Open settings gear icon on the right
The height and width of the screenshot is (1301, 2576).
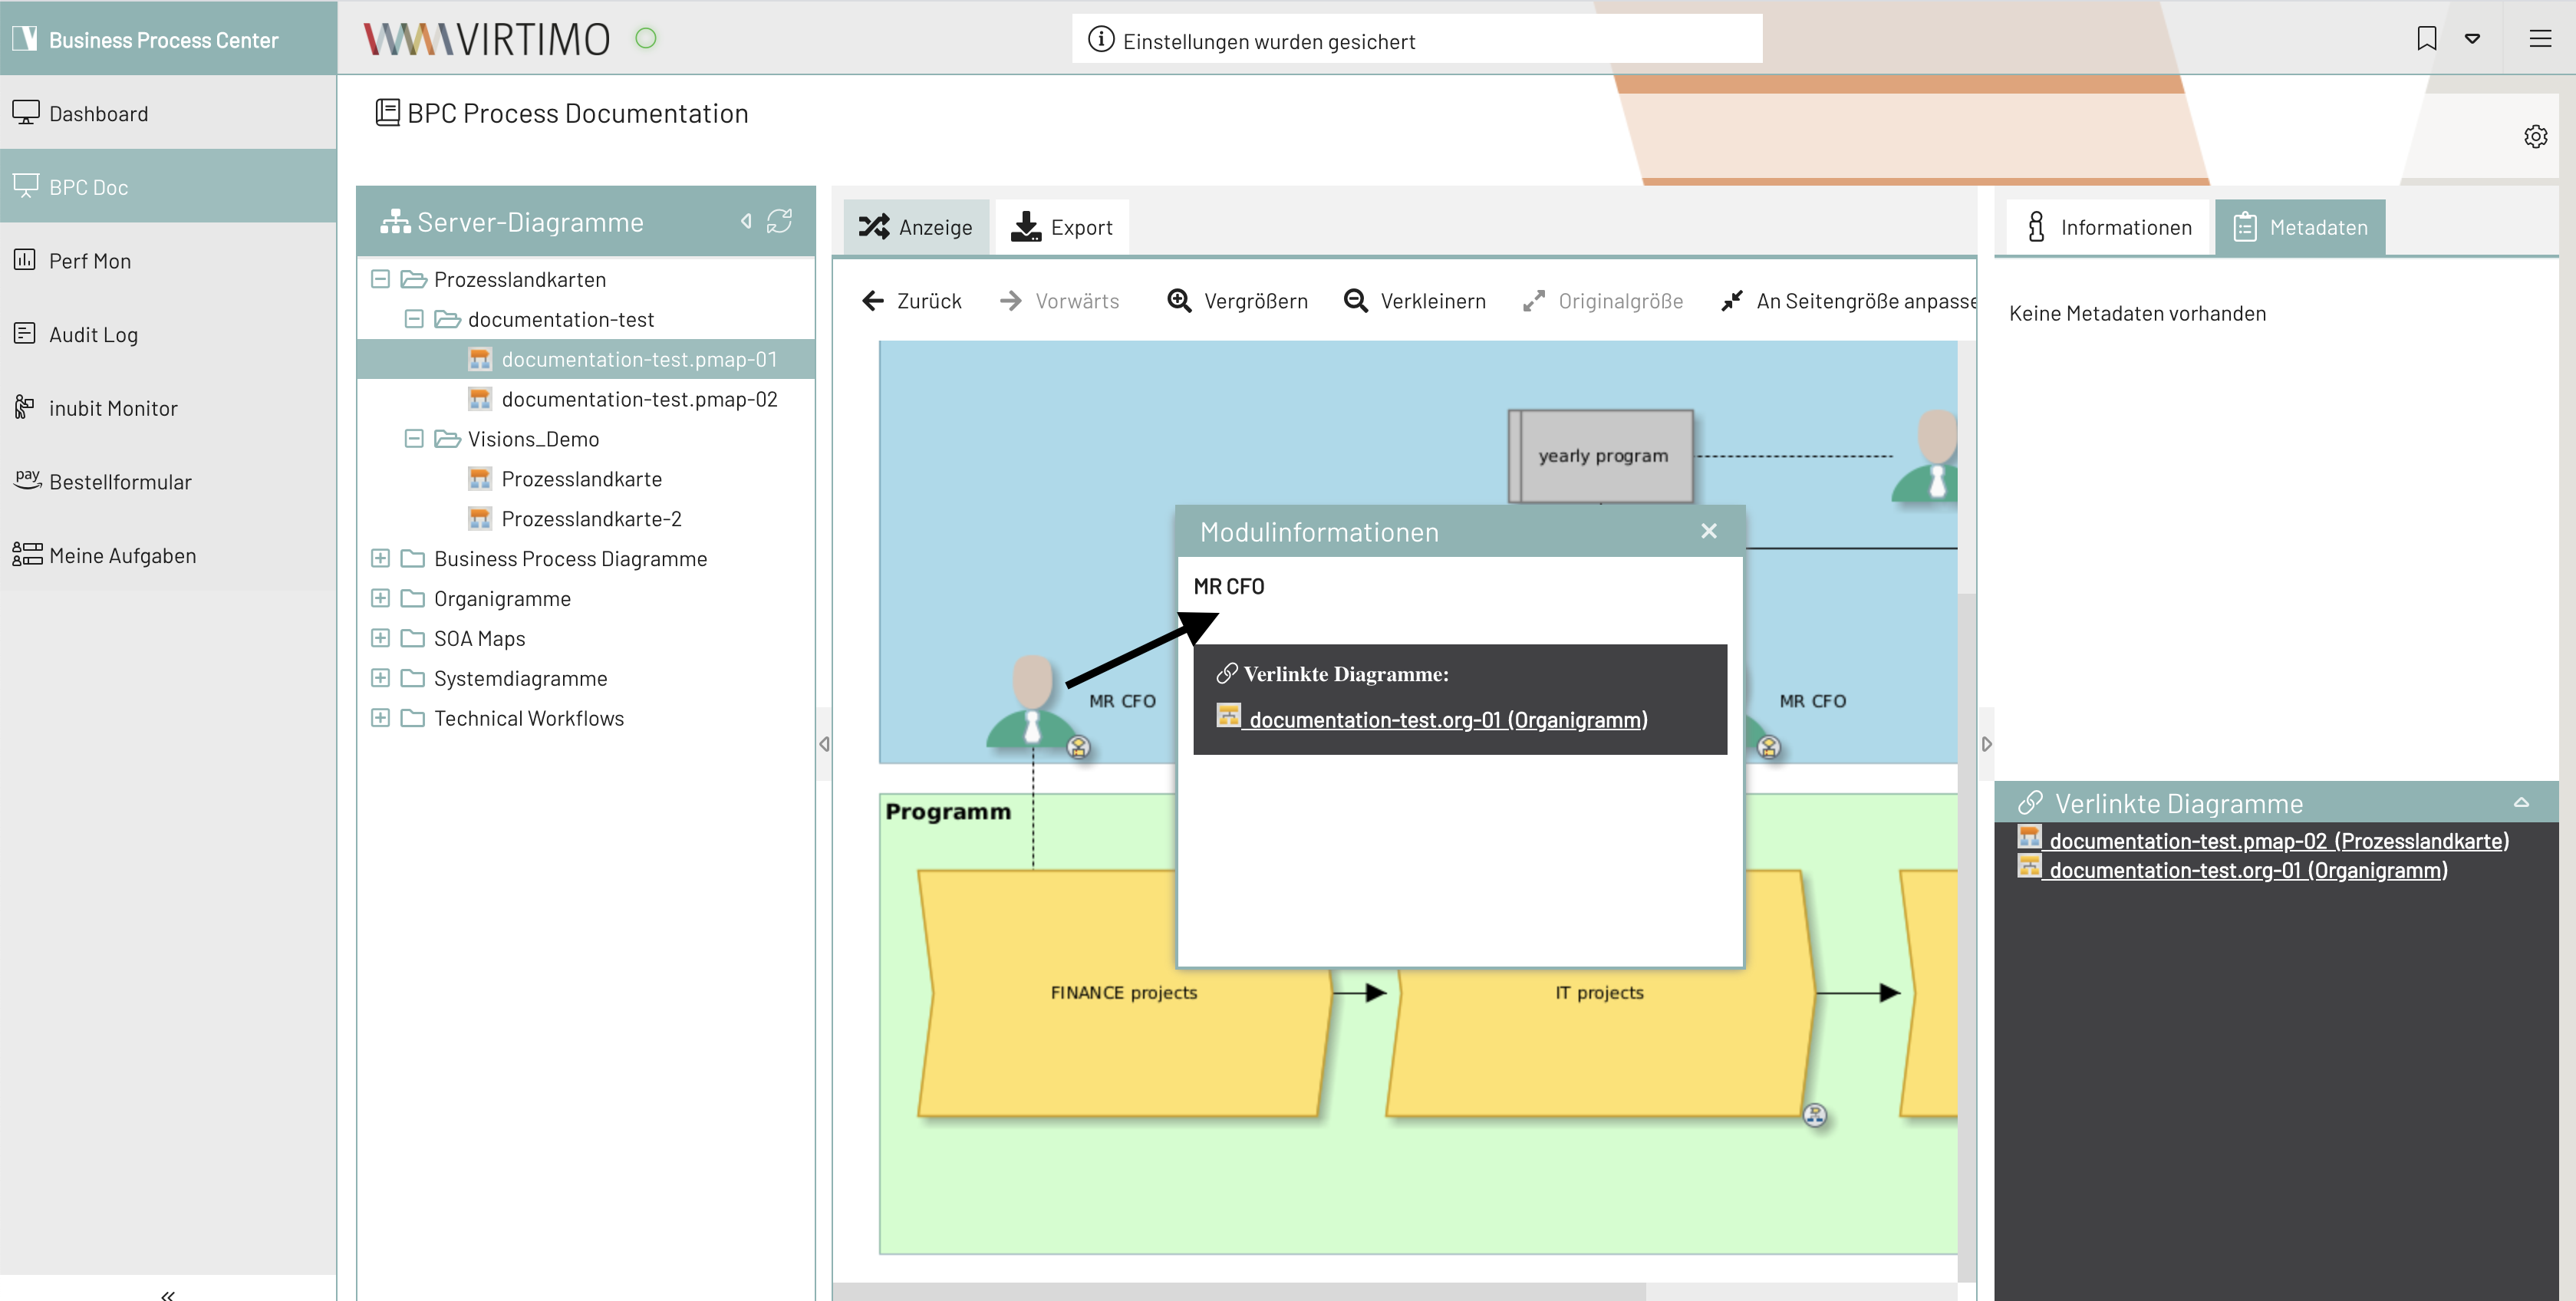[2535, 136]
